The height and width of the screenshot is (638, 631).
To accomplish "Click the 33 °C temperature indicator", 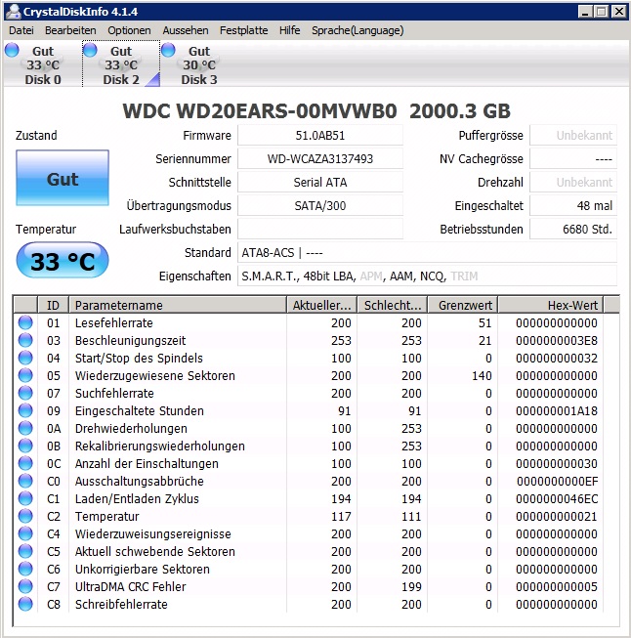I will tap(63, 261).
